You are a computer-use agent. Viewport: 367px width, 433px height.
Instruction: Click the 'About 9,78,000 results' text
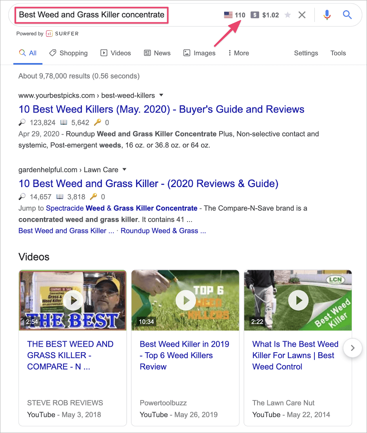tap(79, 76)
